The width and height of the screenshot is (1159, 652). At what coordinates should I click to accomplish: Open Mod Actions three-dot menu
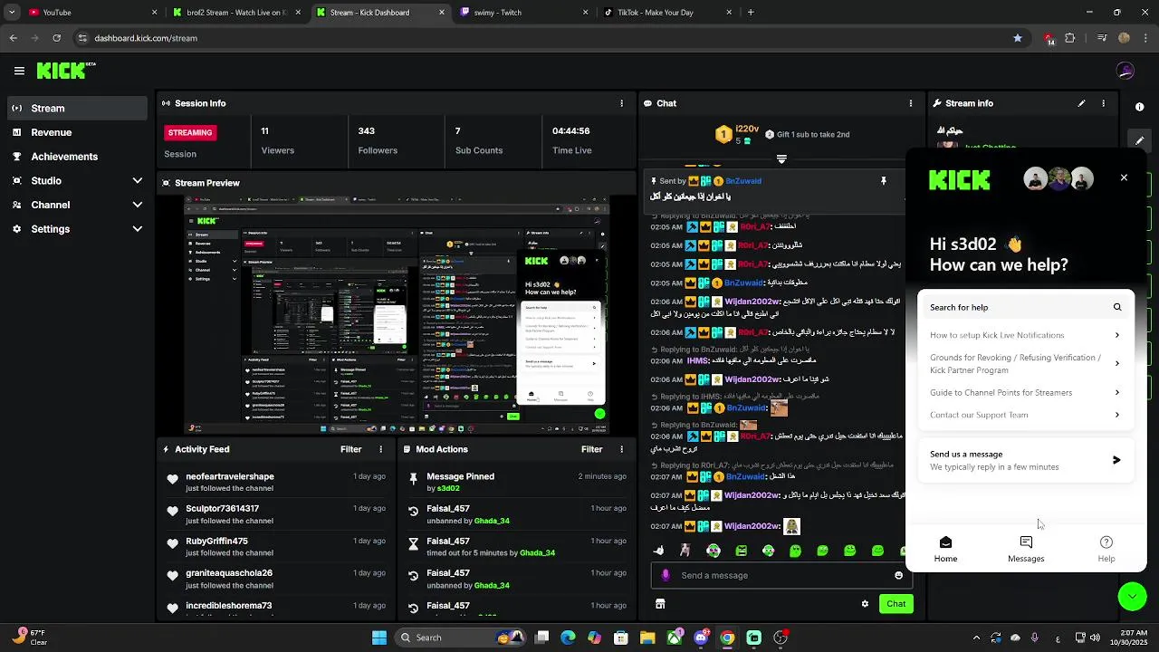[x=621, y=449]
